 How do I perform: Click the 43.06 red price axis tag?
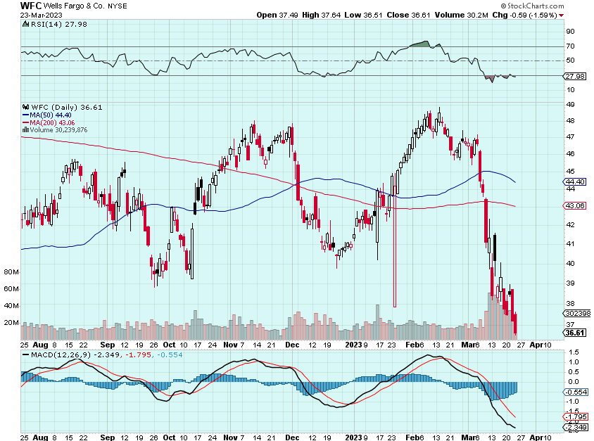coord(575,205)
